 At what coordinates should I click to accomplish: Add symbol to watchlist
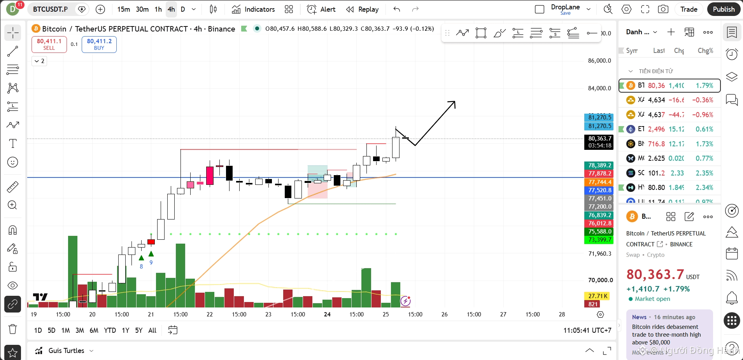pyautogui.click(x=671, y=32)
